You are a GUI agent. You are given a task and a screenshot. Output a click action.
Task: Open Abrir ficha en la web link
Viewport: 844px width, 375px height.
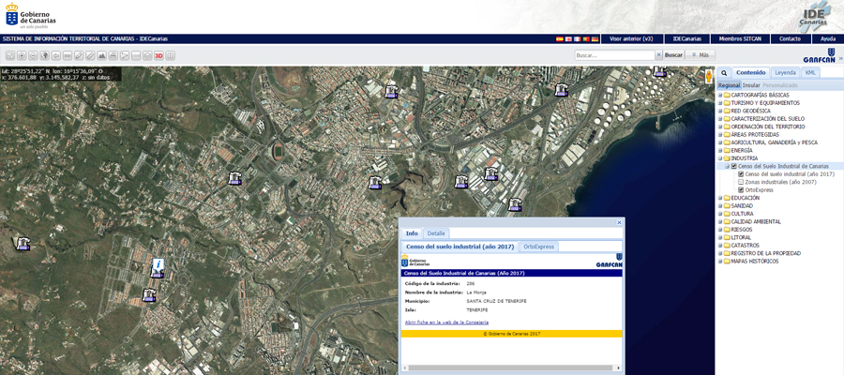[x=445, y=322]
